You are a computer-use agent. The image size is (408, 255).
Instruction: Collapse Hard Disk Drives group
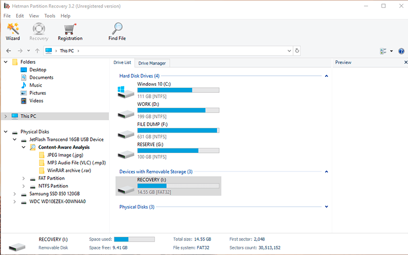click(326, 76)
